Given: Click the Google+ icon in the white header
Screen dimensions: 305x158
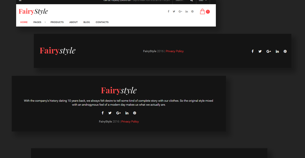Looking at the screenshot, I should 180,11.
